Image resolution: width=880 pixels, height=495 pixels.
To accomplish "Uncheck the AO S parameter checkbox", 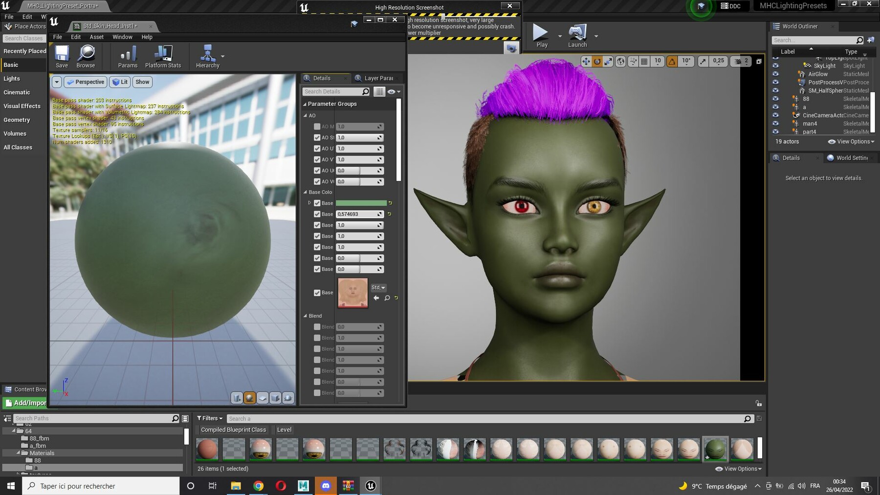I will (317, 137).
